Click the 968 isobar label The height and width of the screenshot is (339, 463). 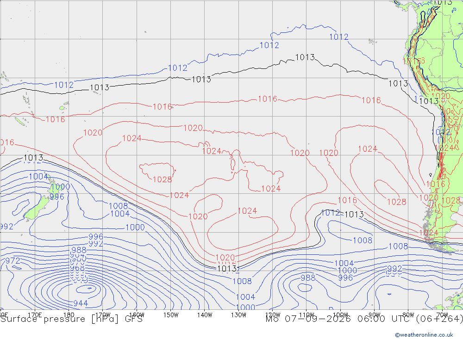pyautogui.click(x=77, y=268)
